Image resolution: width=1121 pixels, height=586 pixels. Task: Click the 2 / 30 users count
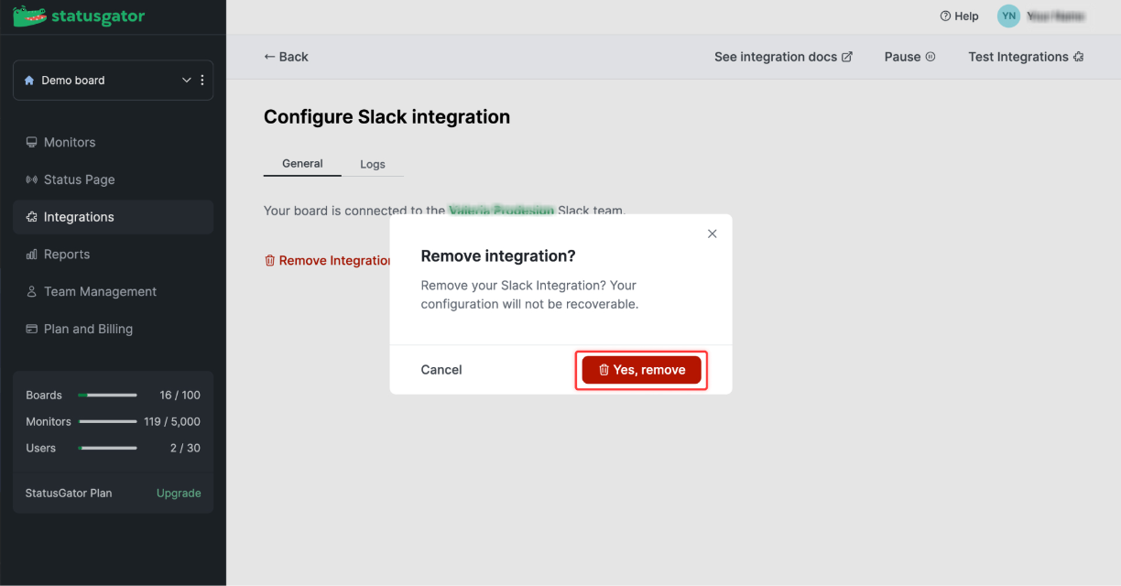click(185, 449)
